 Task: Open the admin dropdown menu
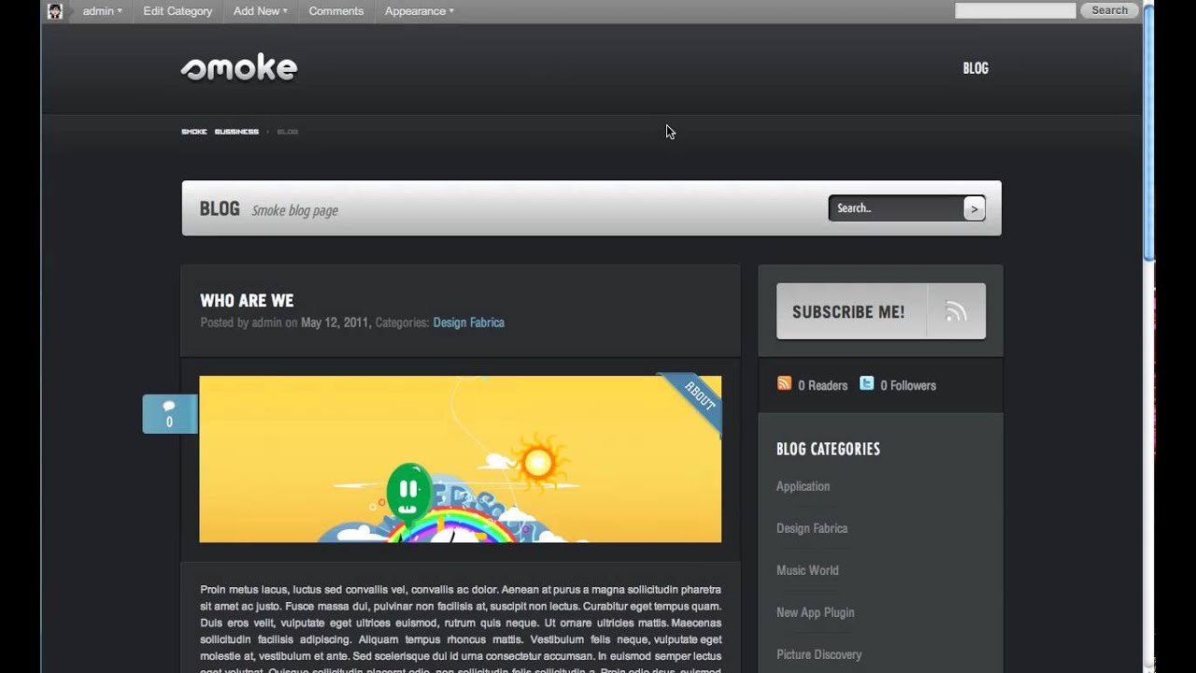[102, 11]
